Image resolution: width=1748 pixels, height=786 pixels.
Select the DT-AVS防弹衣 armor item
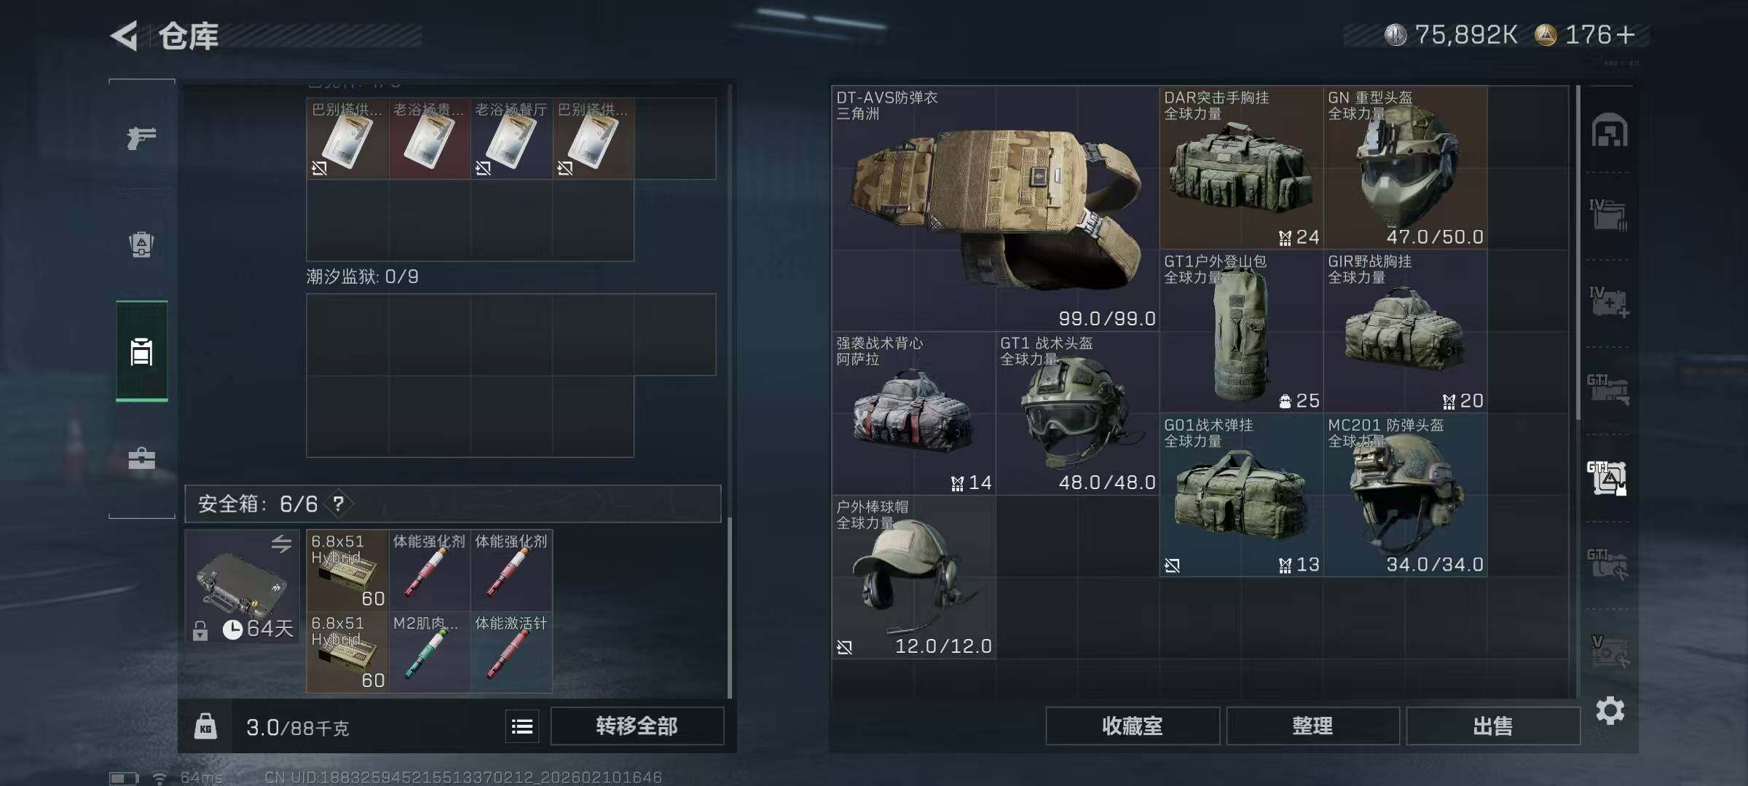tap(996, 209)
